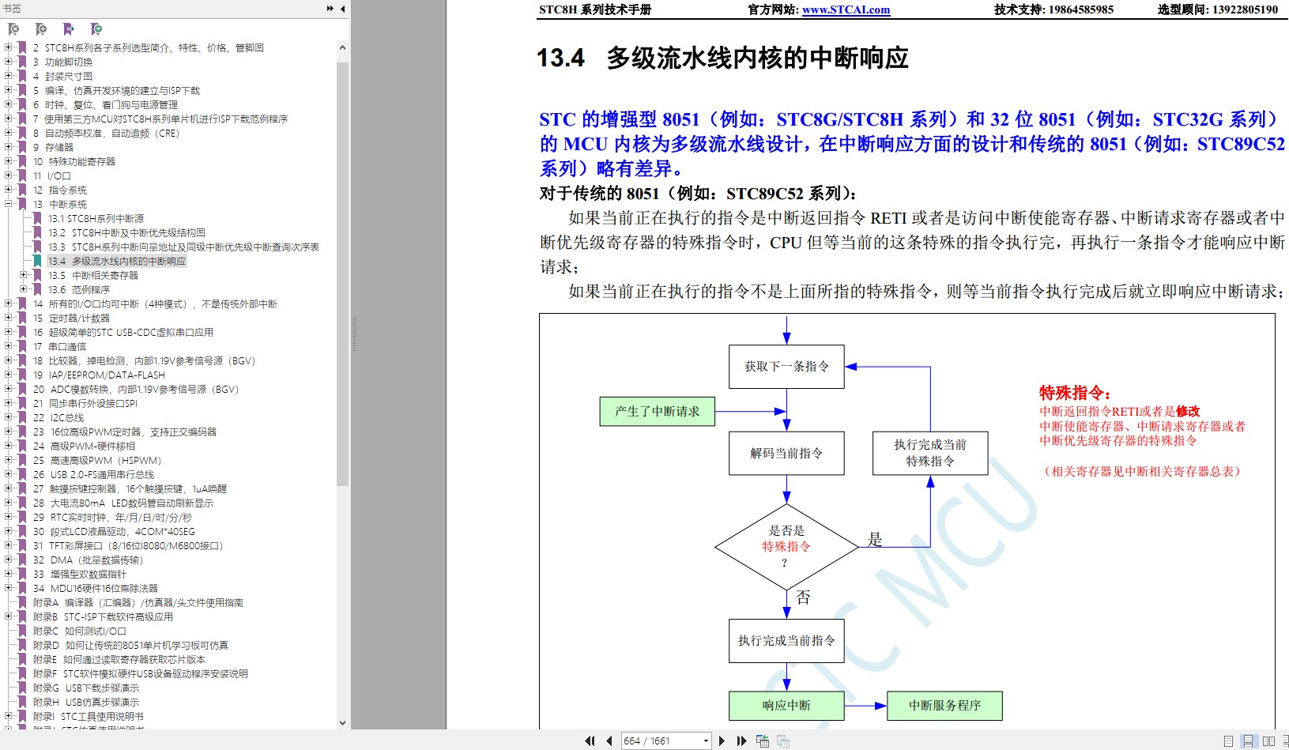Expand bookmark 15 定时器/计数器

pyautogui.click(x=9, y=318)
